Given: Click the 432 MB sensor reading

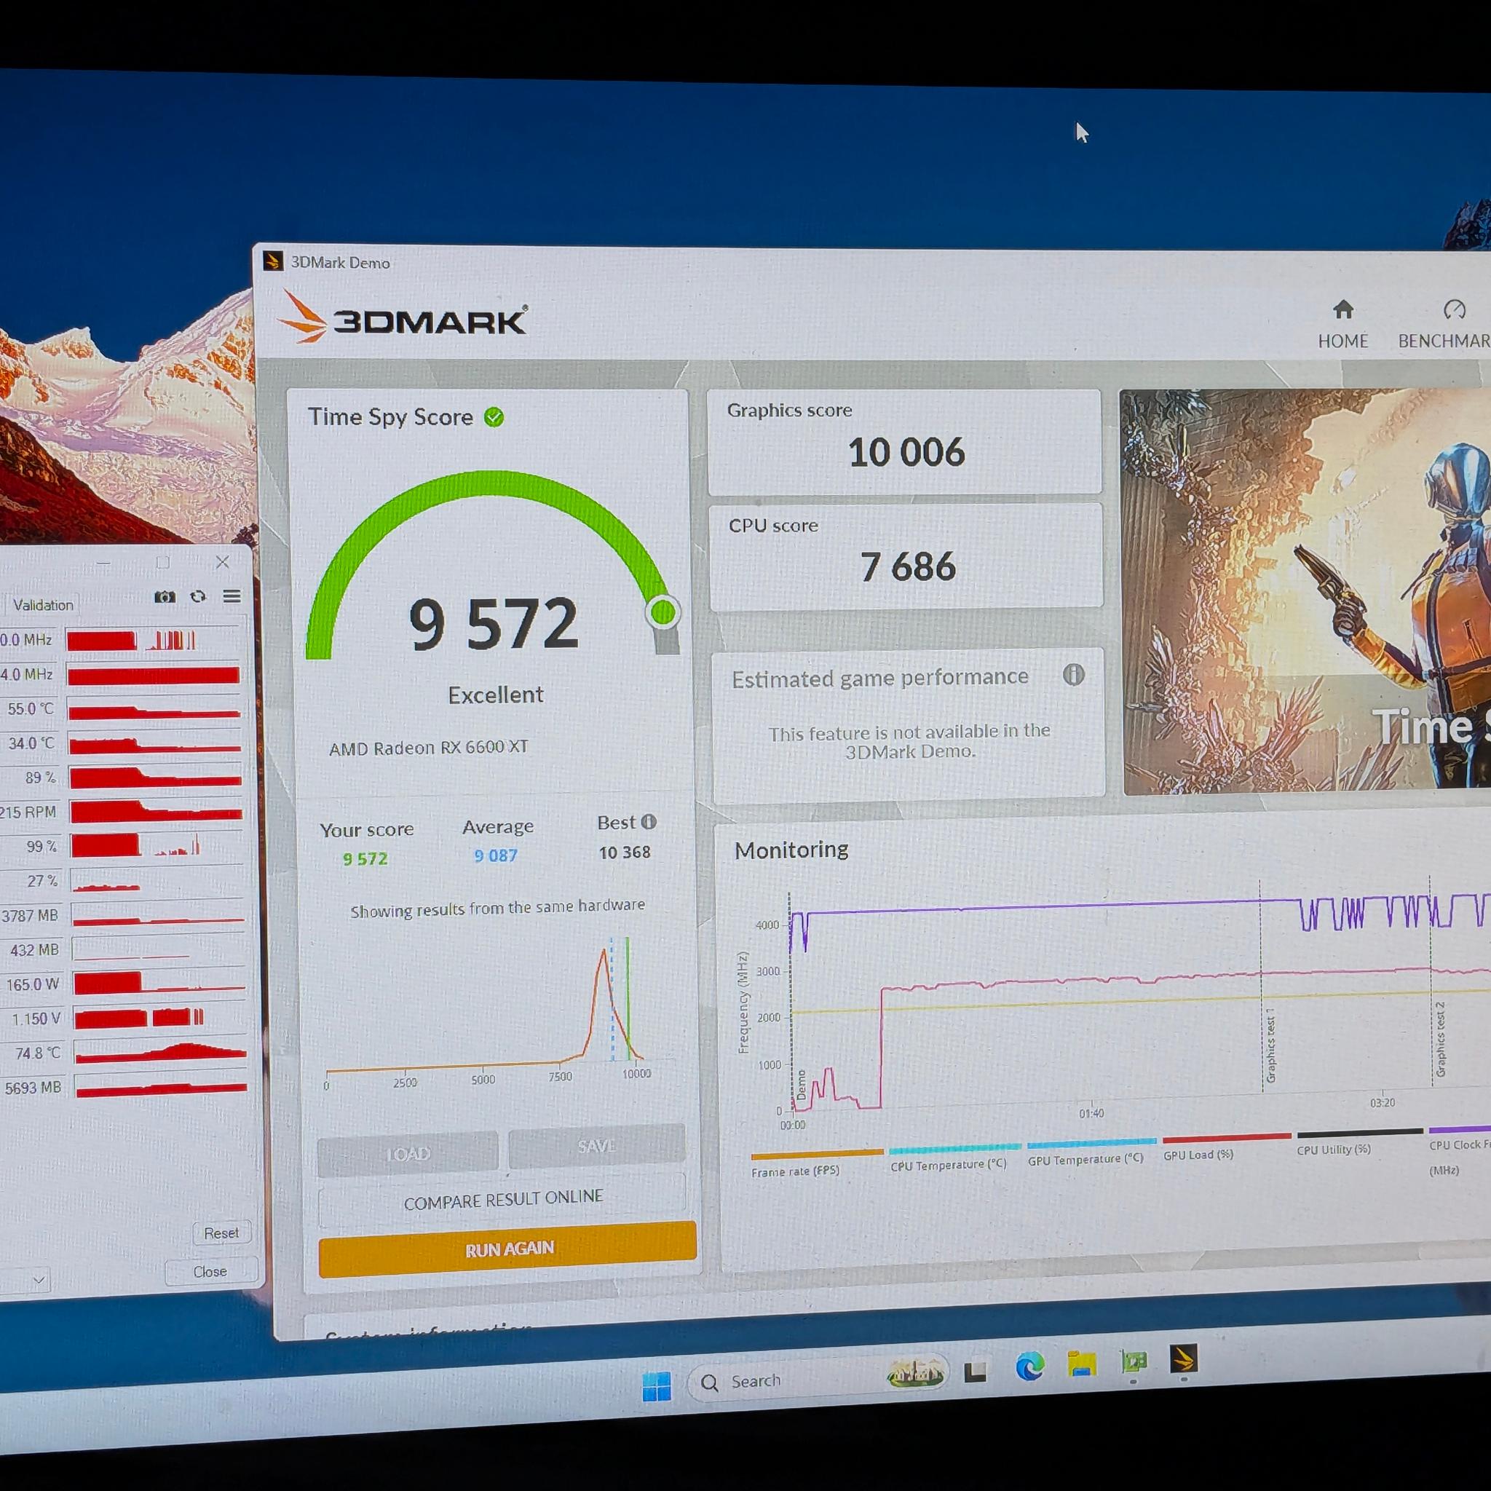Looking at the screenshot, I should click(x=35, y=949).
